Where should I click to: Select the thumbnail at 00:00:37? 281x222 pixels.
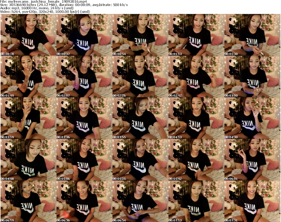85,35
